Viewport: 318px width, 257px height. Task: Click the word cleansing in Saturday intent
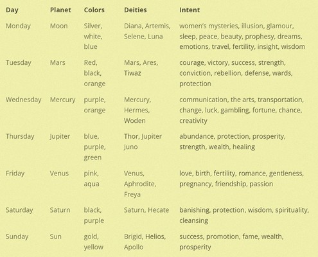coord(194,221)
